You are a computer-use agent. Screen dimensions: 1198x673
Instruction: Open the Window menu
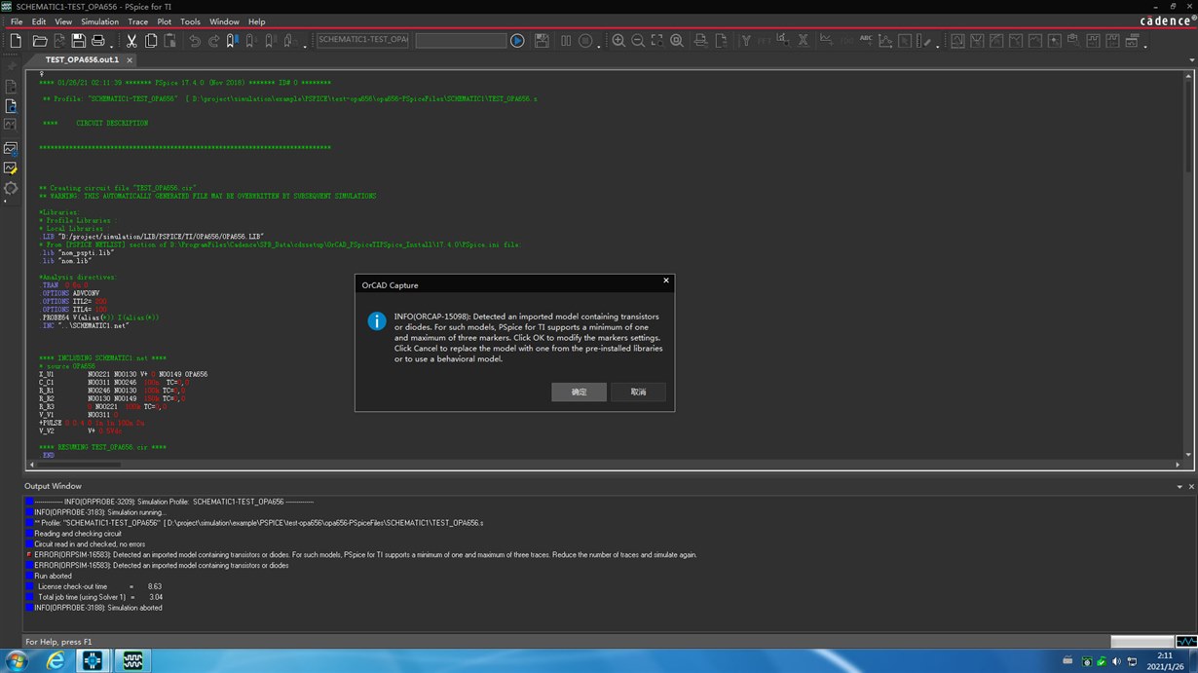click(x=224, y=21)
